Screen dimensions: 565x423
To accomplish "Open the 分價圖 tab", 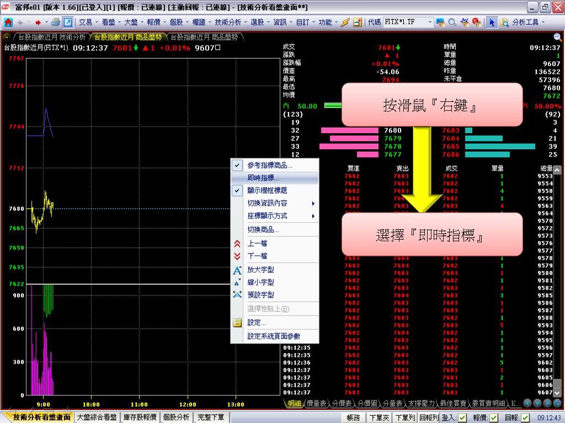I will 367,404.
